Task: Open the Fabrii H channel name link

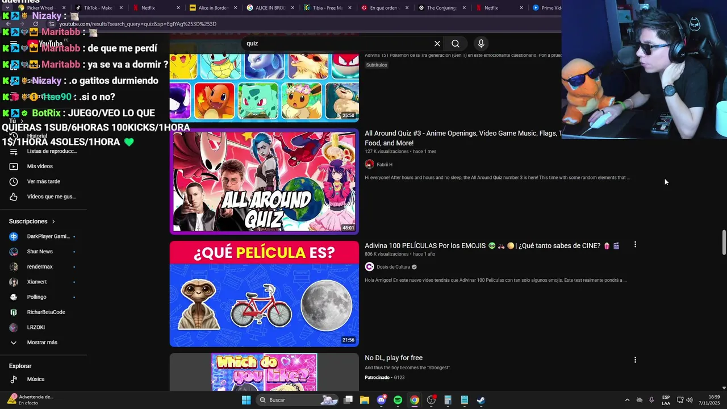Action: (385, 165)
